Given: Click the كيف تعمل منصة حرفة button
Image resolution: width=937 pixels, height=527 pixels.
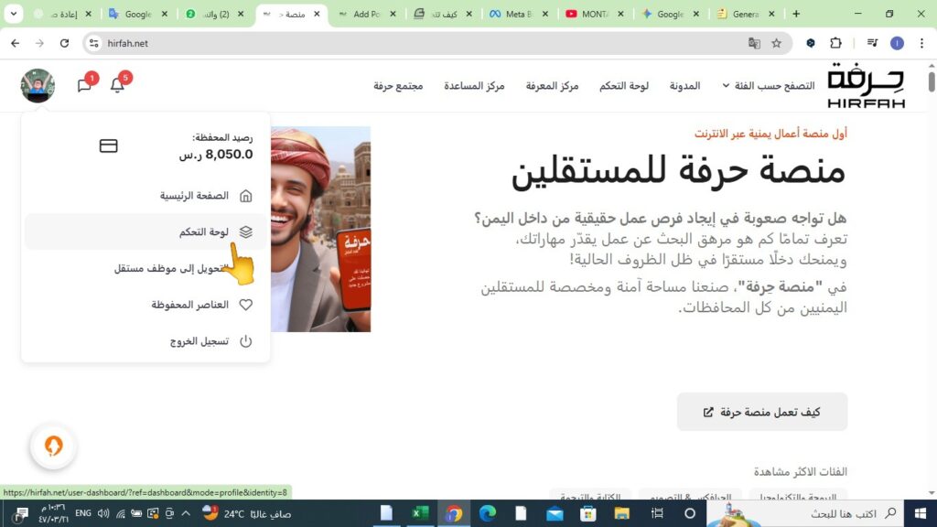Looking at the screenshot, I should pos(761,412).
